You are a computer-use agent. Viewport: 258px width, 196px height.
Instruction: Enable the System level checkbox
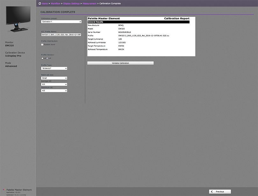(42, 45)
